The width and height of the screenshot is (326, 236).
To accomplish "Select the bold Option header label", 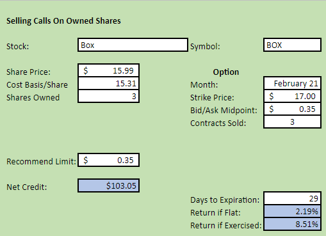I will click(x=226, y=72).
